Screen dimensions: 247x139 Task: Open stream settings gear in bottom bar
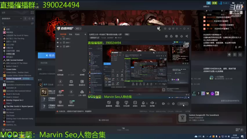(173, 104)
